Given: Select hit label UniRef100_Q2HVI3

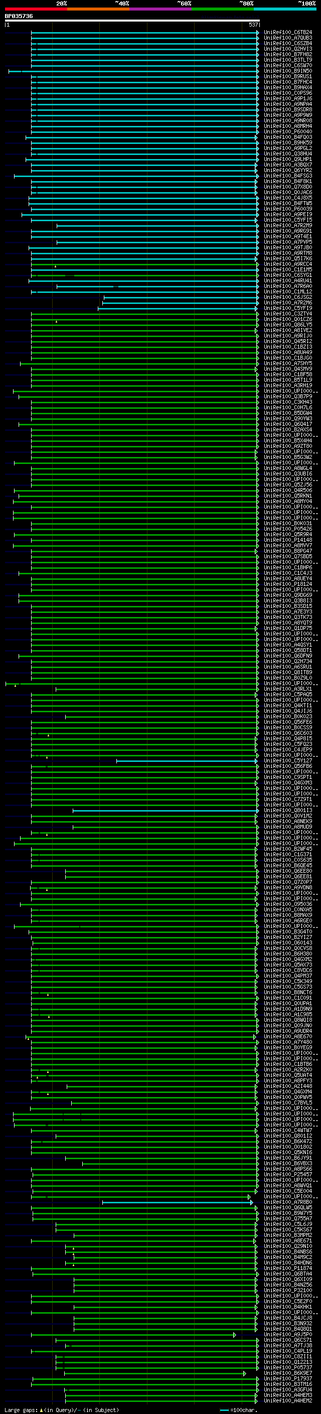Looking at the screenshot, I should (288, 49).
